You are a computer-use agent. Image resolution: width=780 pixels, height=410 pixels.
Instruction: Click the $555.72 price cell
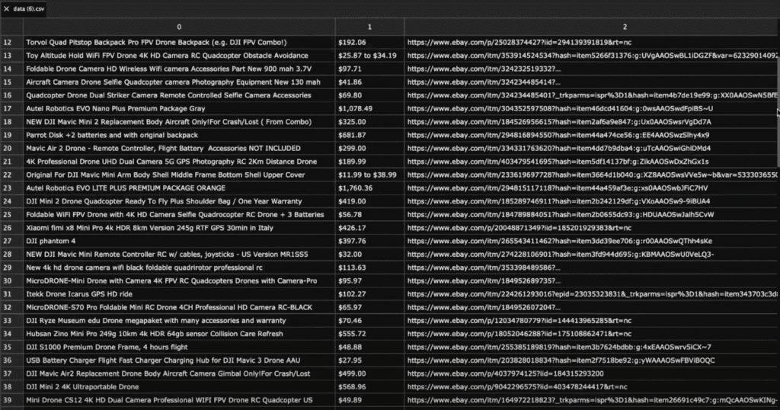pos(369,334)
